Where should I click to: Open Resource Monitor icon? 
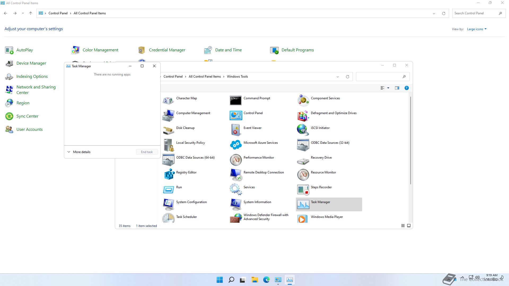[x=303, y=175]
